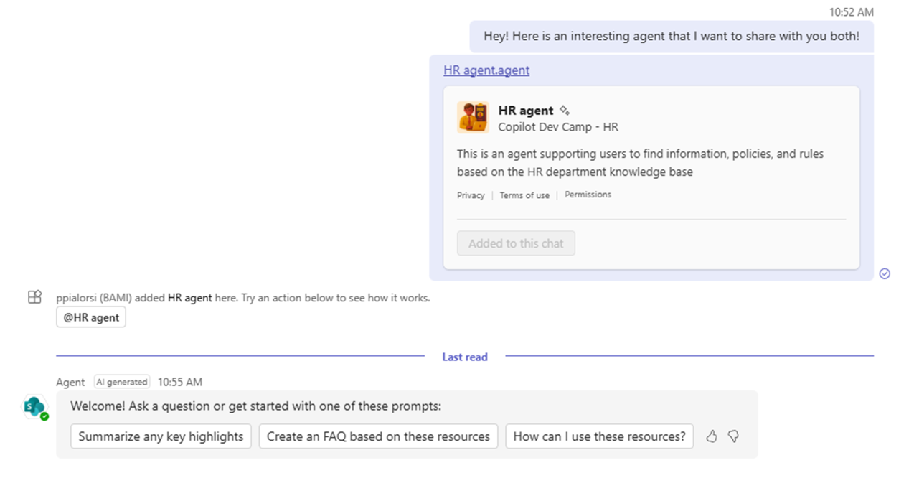
Task: Click the Added to this chat button
Action: 516,243
